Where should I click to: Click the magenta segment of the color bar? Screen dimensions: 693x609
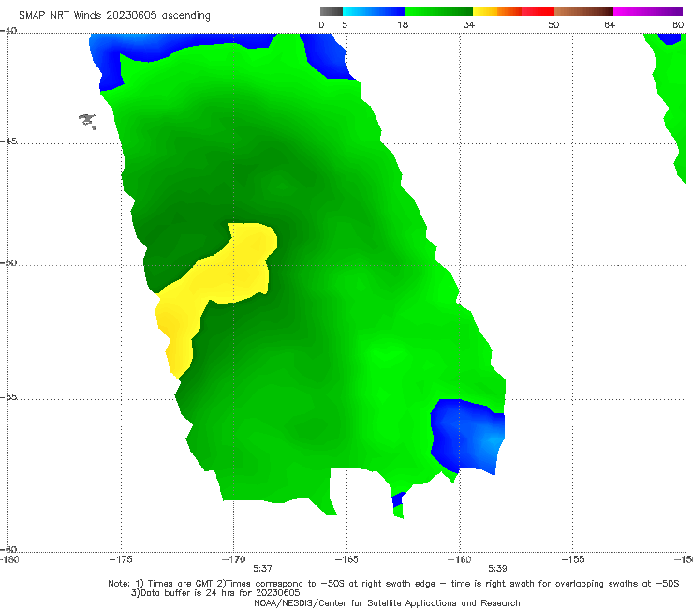(x=648, y=11)
